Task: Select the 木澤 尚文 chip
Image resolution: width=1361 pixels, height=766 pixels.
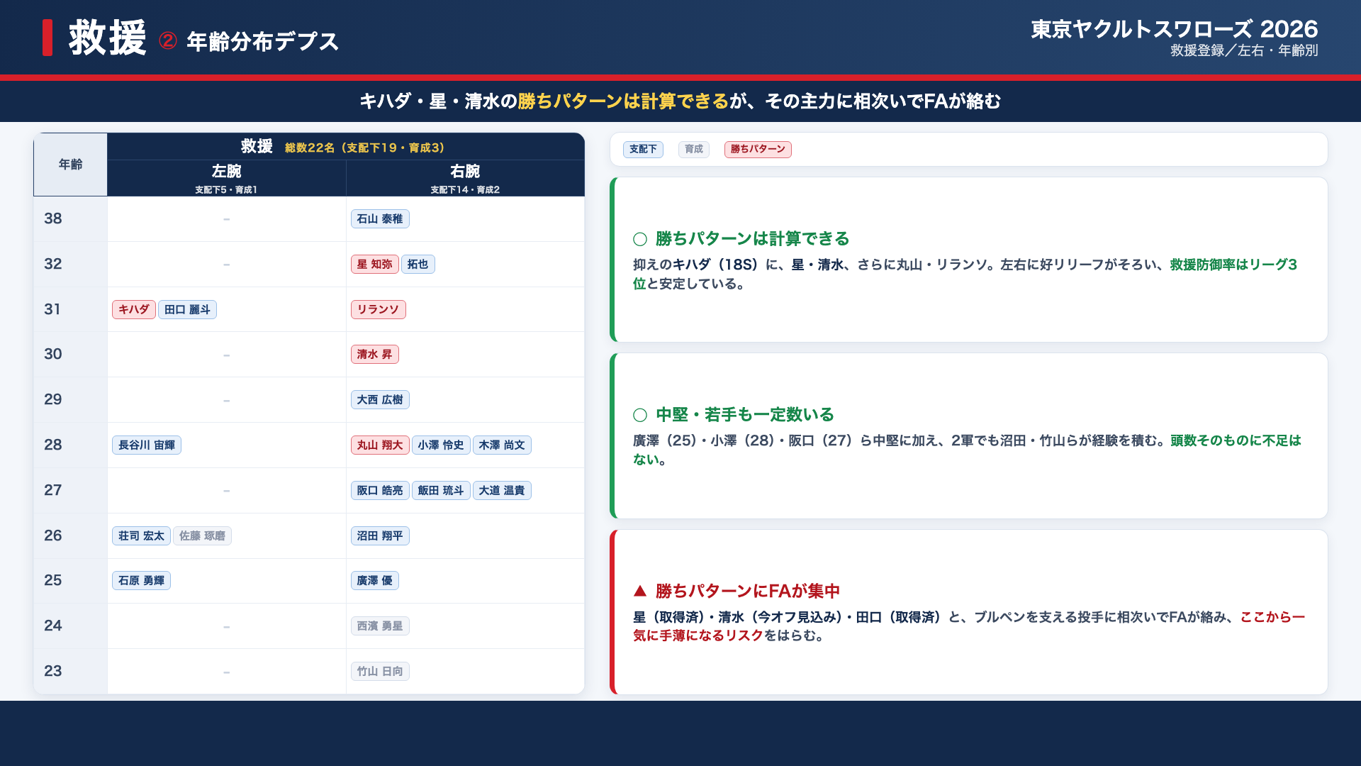Action: click(x=502, y=445)
